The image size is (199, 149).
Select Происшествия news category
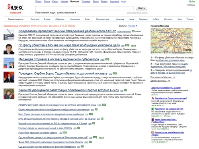pyautogui.click(x=103, y=19)
